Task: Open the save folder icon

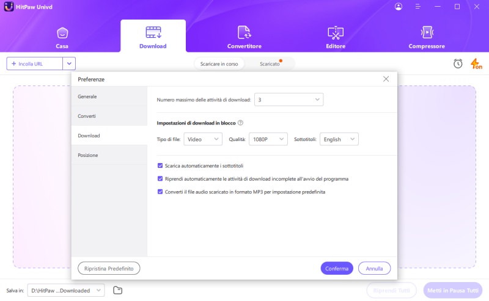Action: [x=117, y=291]
